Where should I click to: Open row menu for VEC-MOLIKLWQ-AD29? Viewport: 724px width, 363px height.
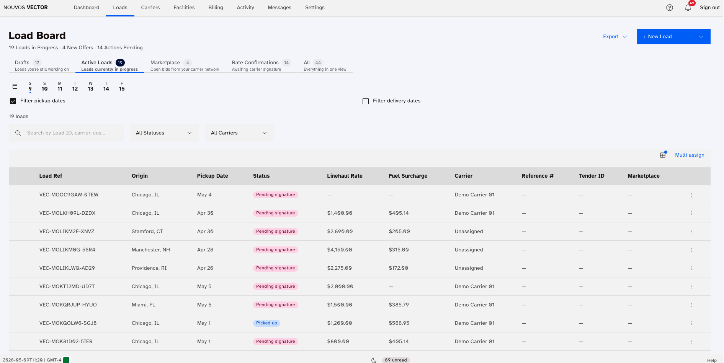click(691, 268)
